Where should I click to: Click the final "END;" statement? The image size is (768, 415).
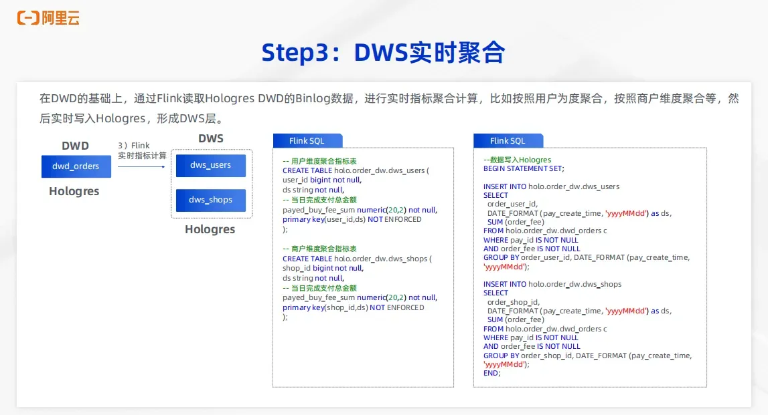coord(491,373)
